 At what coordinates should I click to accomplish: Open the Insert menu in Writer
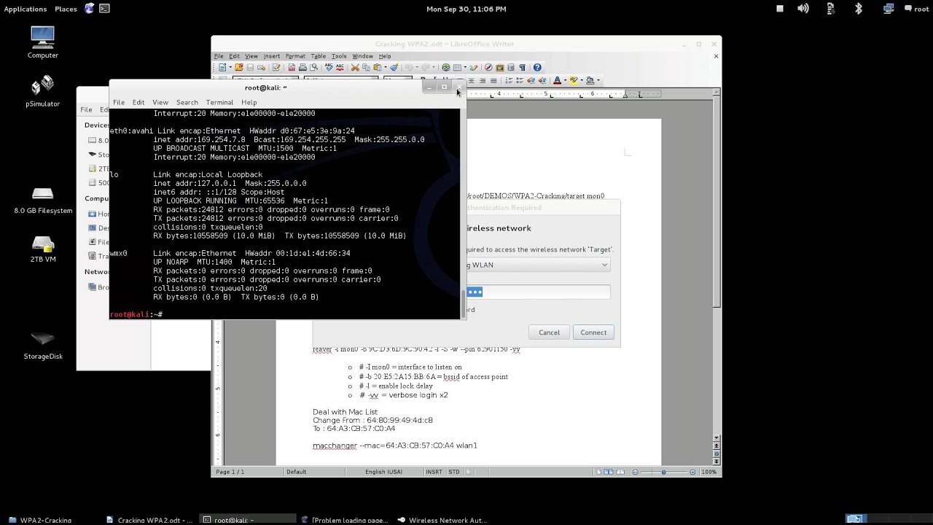tap(271, 56)
